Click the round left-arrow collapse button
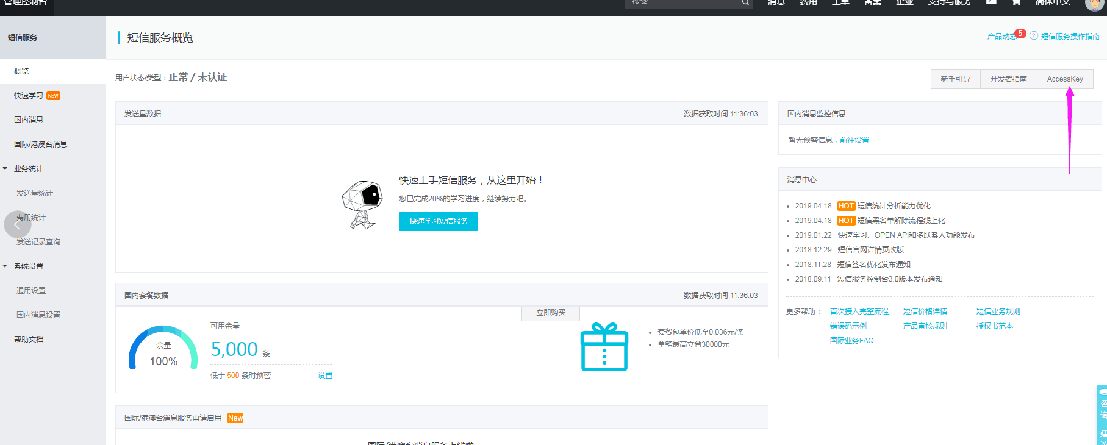The height and width of the screenshot is (445, 1107). 17,224
